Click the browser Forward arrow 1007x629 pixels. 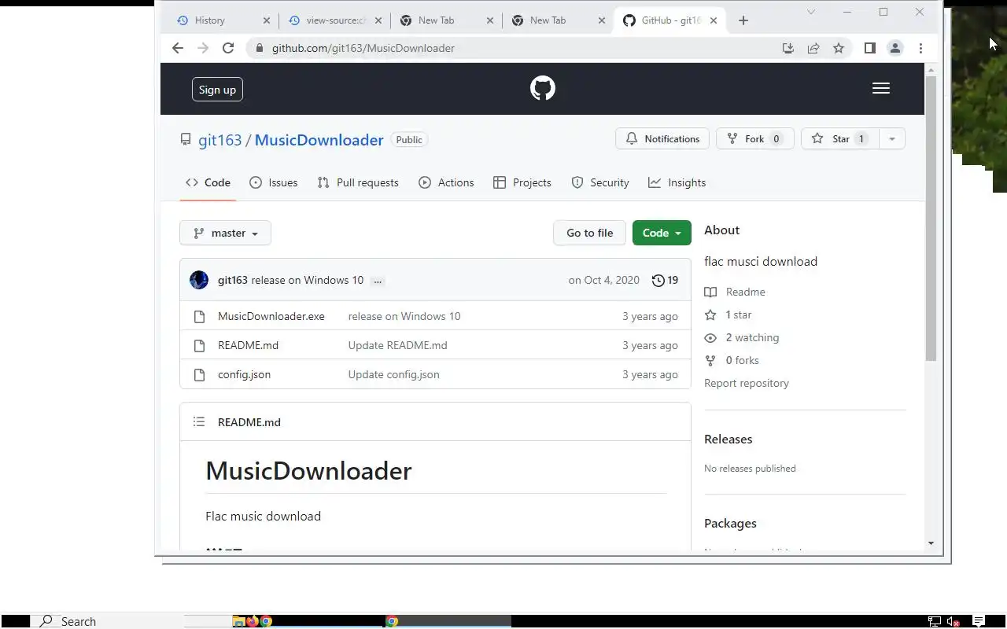(203, 48)
